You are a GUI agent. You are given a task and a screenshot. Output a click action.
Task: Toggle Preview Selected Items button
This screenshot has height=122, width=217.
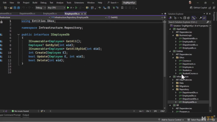[x=204, y=18]
